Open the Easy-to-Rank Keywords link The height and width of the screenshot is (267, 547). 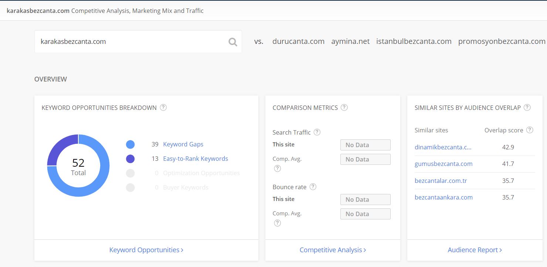click(x=196, y=159)
